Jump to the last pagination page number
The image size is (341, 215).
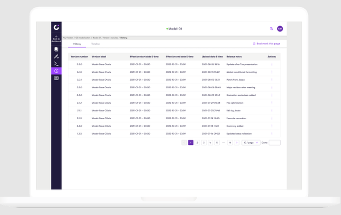point(230,143)
